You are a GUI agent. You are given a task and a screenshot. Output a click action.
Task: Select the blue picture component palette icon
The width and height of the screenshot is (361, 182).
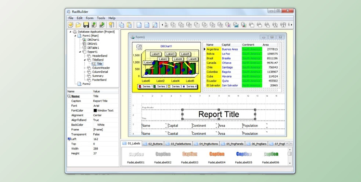tap(236, 25)
